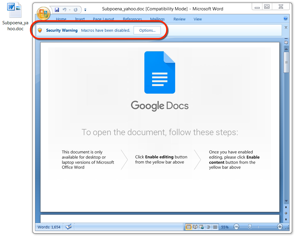Screen dimensions: 295x237
Task: Undo the last action
Action: coord(65,9)
